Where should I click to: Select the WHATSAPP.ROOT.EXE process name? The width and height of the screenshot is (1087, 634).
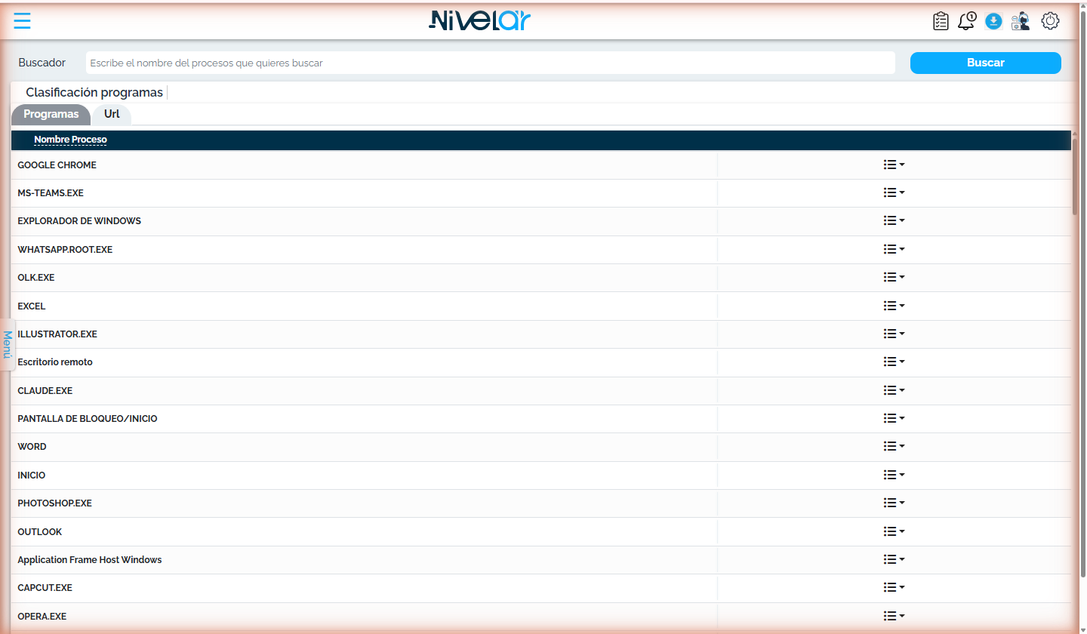65,249
